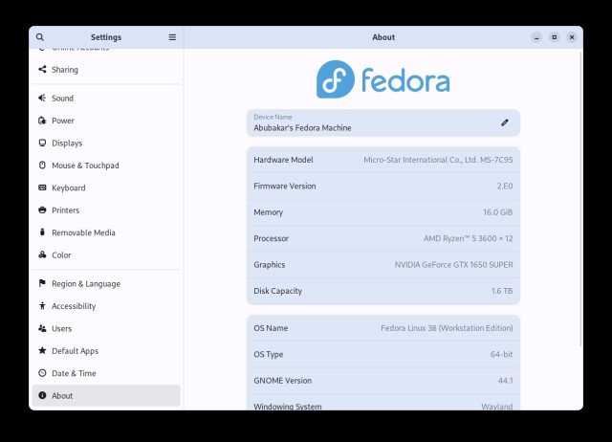Select Mouse & Touchpad settings
612x442 pixels.
106,166
